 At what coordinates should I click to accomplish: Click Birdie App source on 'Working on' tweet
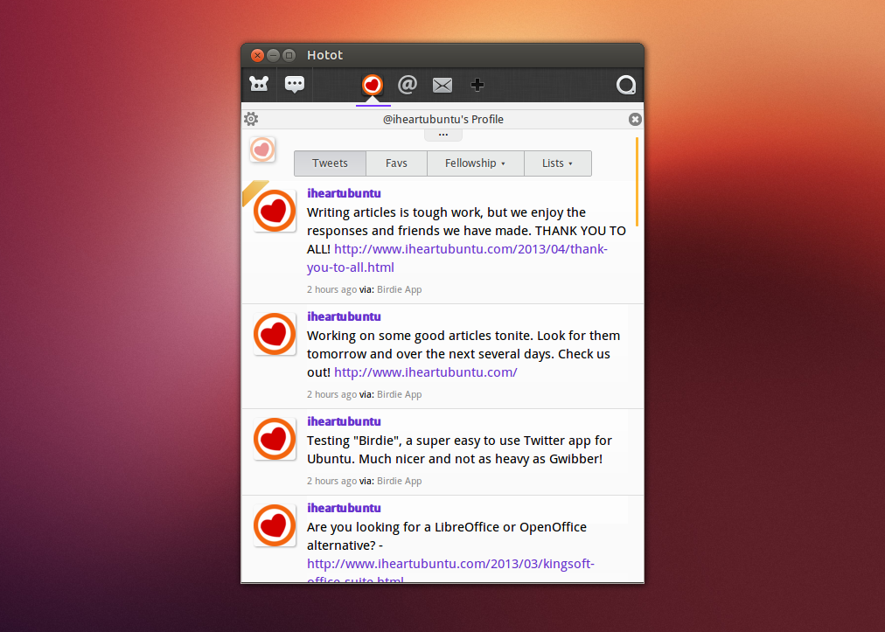(399, 394)
